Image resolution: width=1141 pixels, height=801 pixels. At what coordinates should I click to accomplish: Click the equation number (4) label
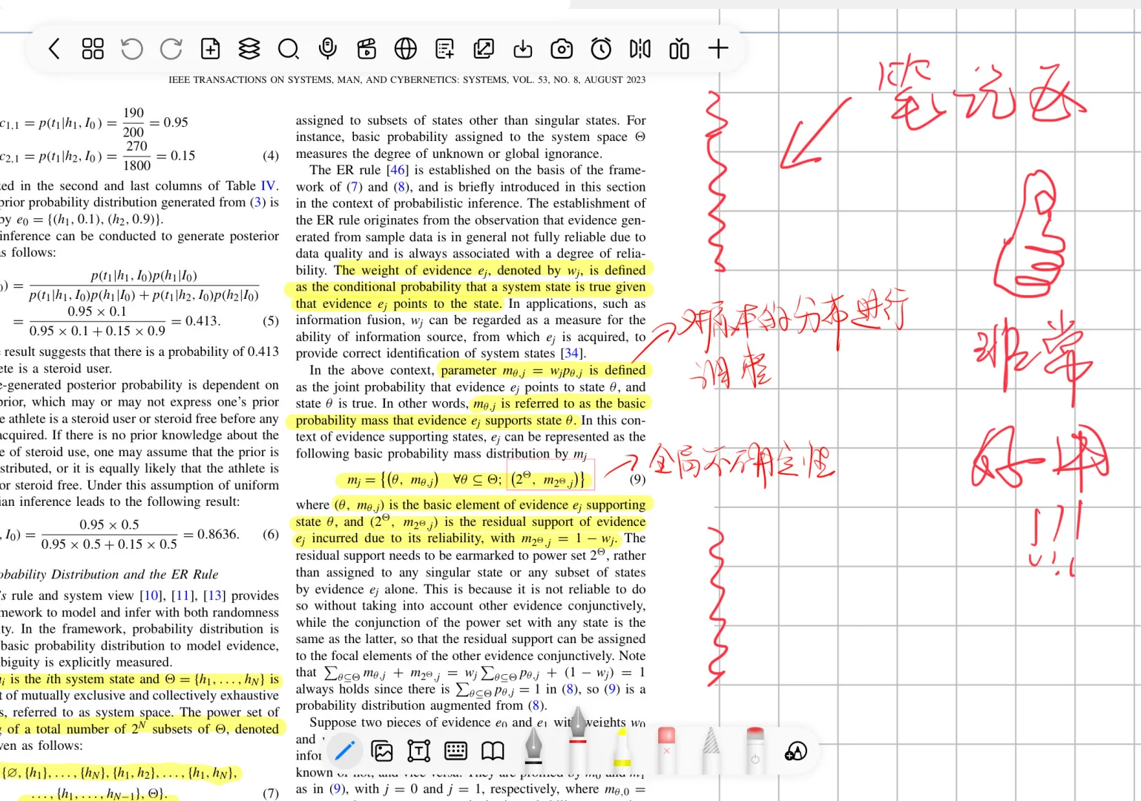pos(271,156)
